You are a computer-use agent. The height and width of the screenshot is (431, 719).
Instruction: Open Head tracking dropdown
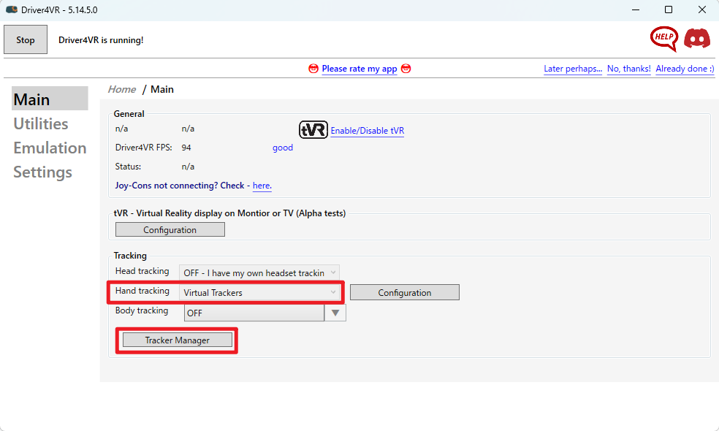pos(259,272)
